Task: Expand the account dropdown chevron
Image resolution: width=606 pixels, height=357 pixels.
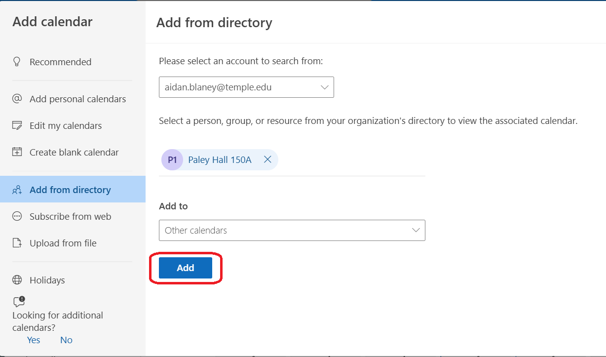Action: [325, 87]
